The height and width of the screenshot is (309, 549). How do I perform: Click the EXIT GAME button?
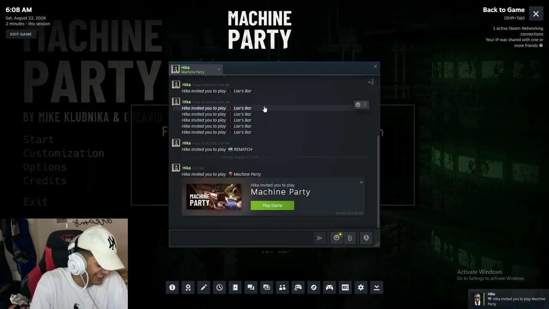[x=21, y=34]
